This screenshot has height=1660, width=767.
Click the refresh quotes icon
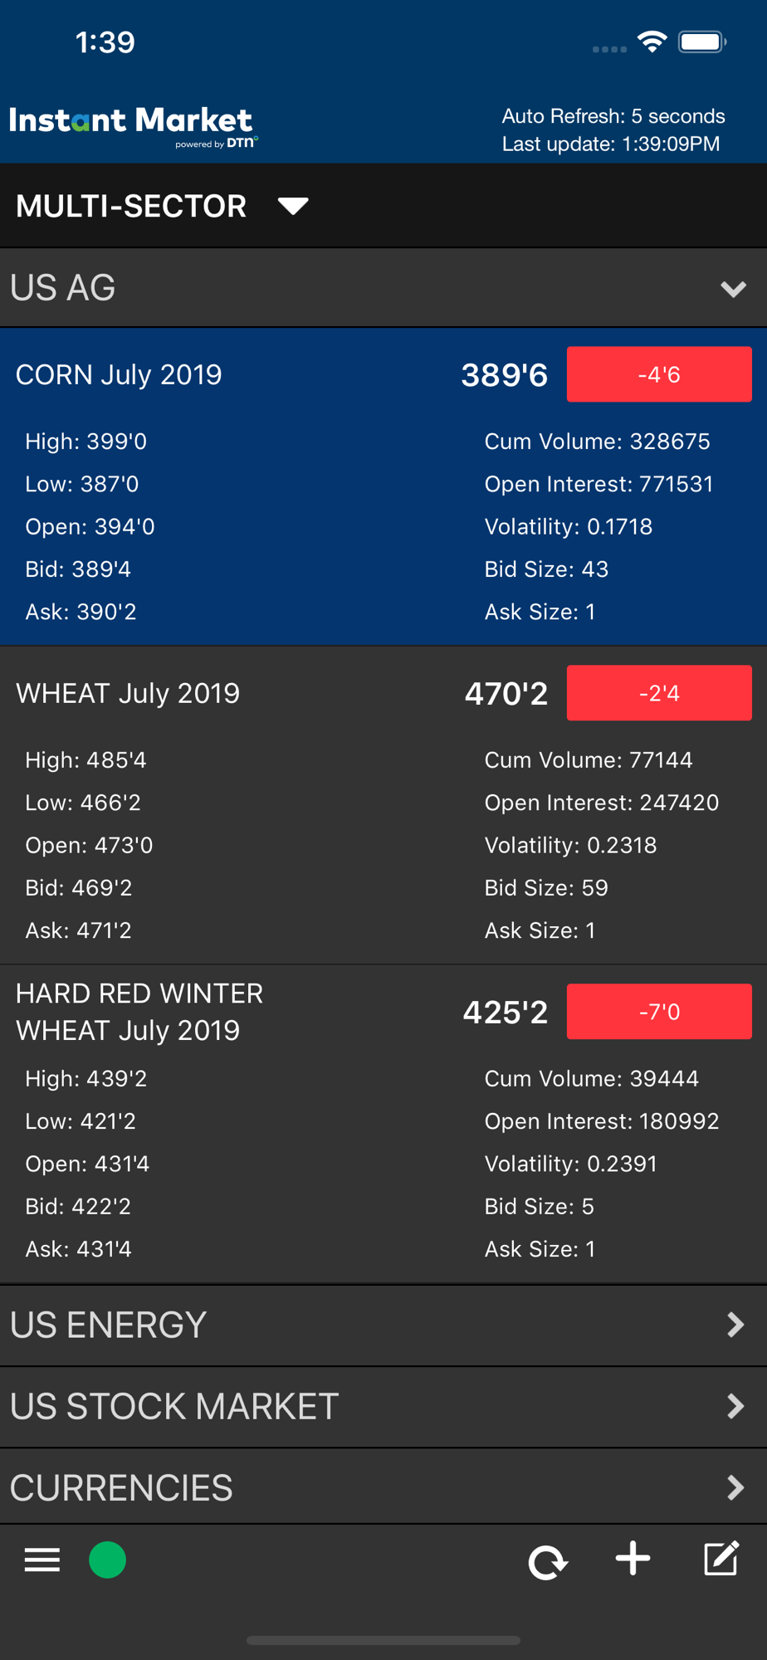click(548, 1562)
